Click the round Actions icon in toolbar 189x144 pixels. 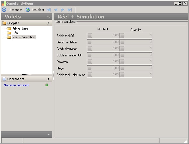4,10
